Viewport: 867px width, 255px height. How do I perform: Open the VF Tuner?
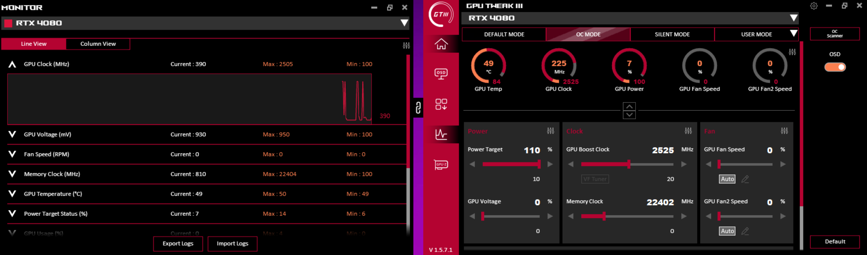coord(595,179)
